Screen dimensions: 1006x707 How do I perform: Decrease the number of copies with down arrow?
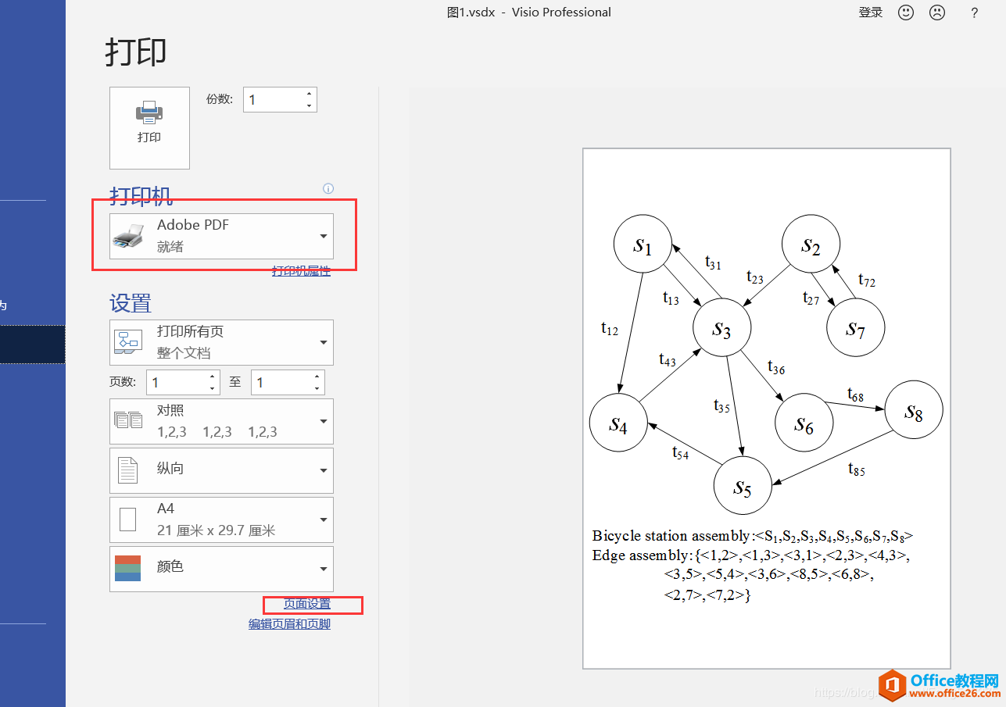pos(310,105)
